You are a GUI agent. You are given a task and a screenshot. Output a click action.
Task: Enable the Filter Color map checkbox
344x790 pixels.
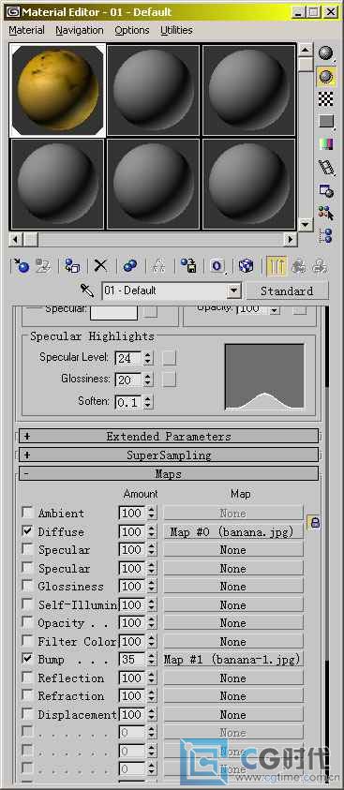coord(28,641)
